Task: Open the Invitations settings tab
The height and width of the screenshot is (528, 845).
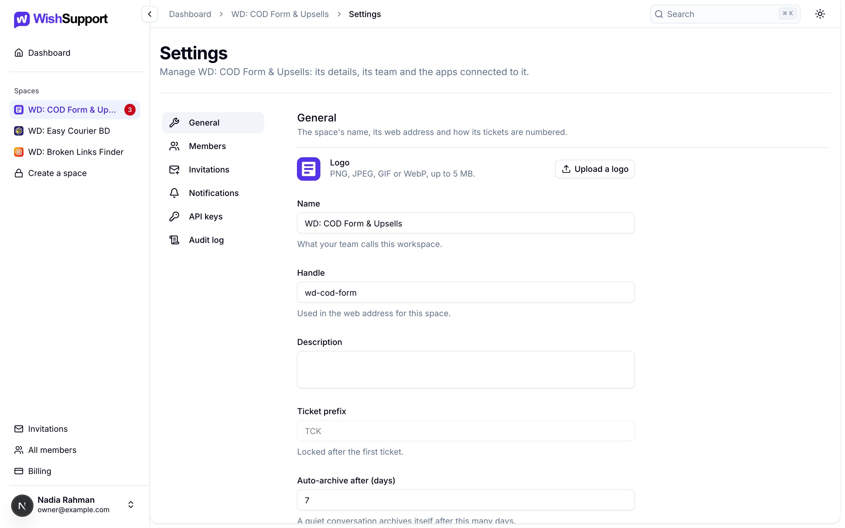Action: click(x=213, y=170)
